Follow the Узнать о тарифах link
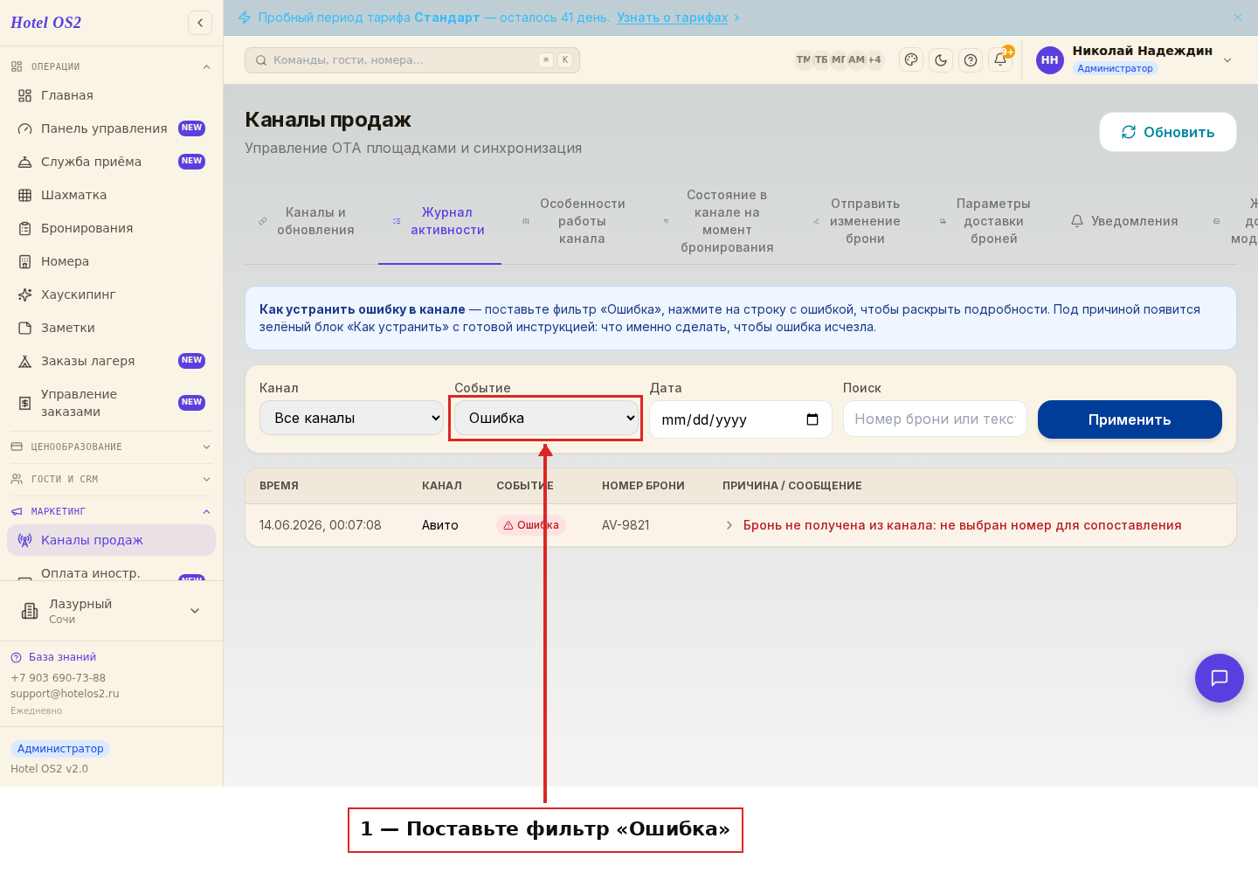 [672, 17]
